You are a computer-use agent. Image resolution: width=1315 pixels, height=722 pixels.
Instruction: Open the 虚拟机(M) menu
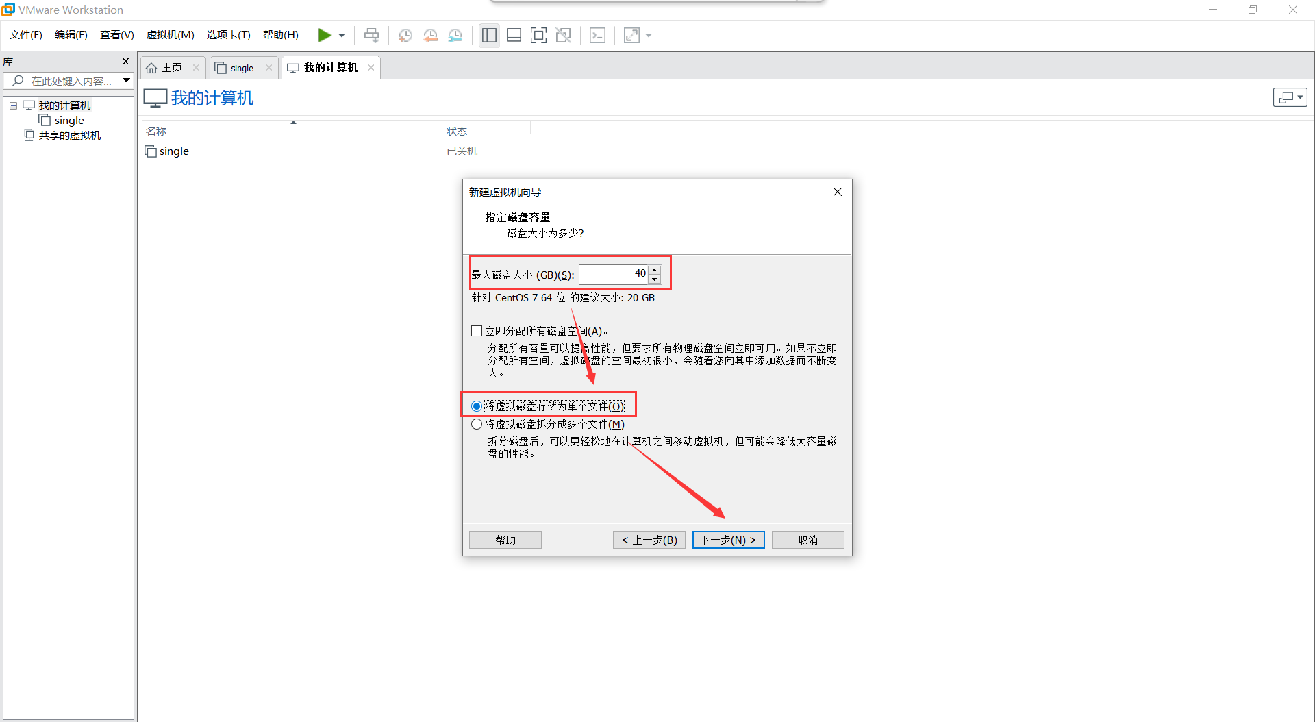click(170, 34)
